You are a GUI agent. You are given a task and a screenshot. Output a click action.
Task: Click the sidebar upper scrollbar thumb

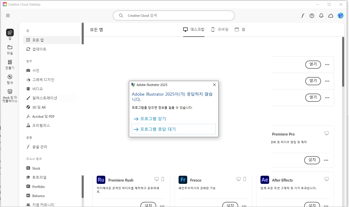pyautogui.click(x=82, y=33)
